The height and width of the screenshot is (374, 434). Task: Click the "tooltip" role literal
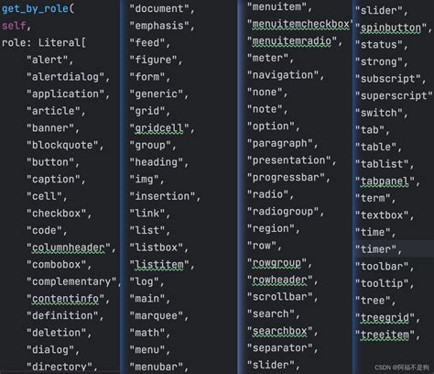382,283
